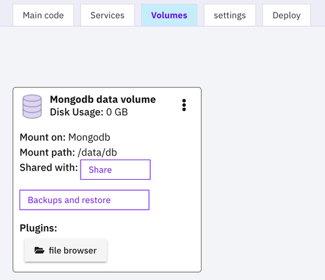325x280 pixels.
Task: Click the Mount path /data/db text
Action: (68, 152)
